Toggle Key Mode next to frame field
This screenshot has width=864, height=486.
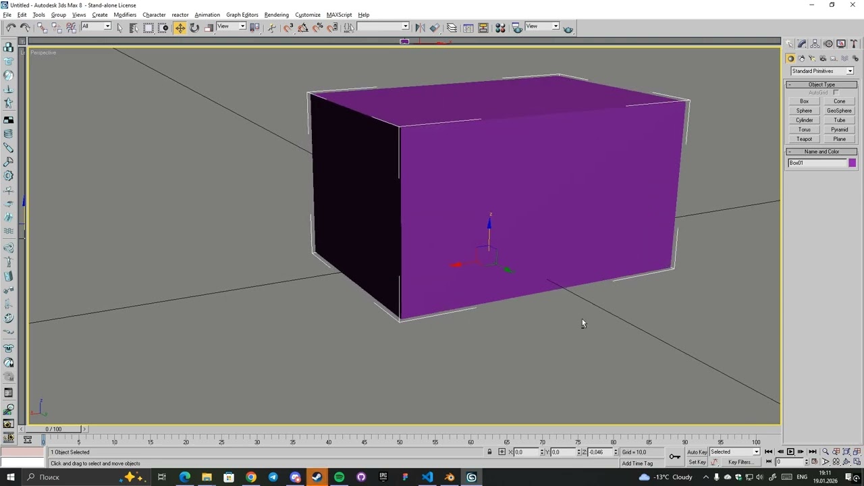pos(768,462)
